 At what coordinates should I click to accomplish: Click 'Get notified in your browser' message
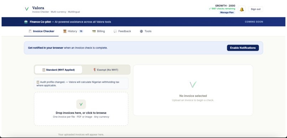click(68, 48)
